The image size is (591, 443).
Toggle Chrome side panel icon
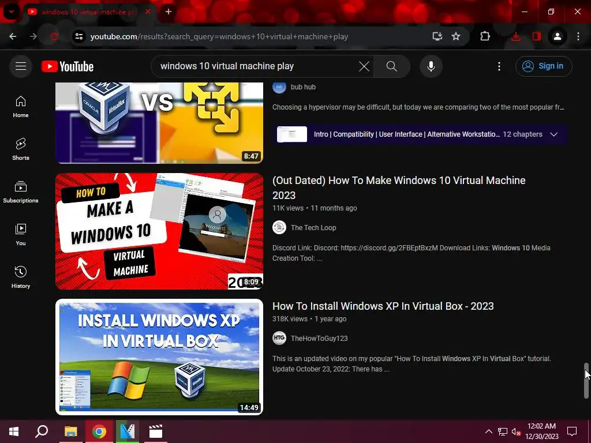(536, 36)
